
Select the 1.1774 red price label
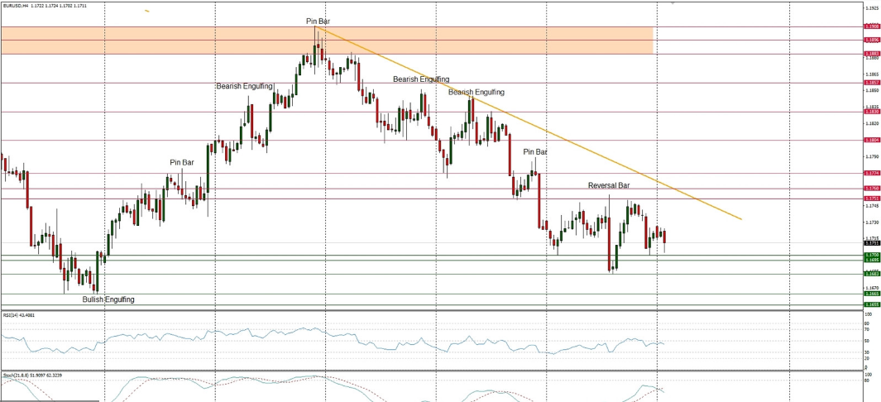(x=871, y=173)
